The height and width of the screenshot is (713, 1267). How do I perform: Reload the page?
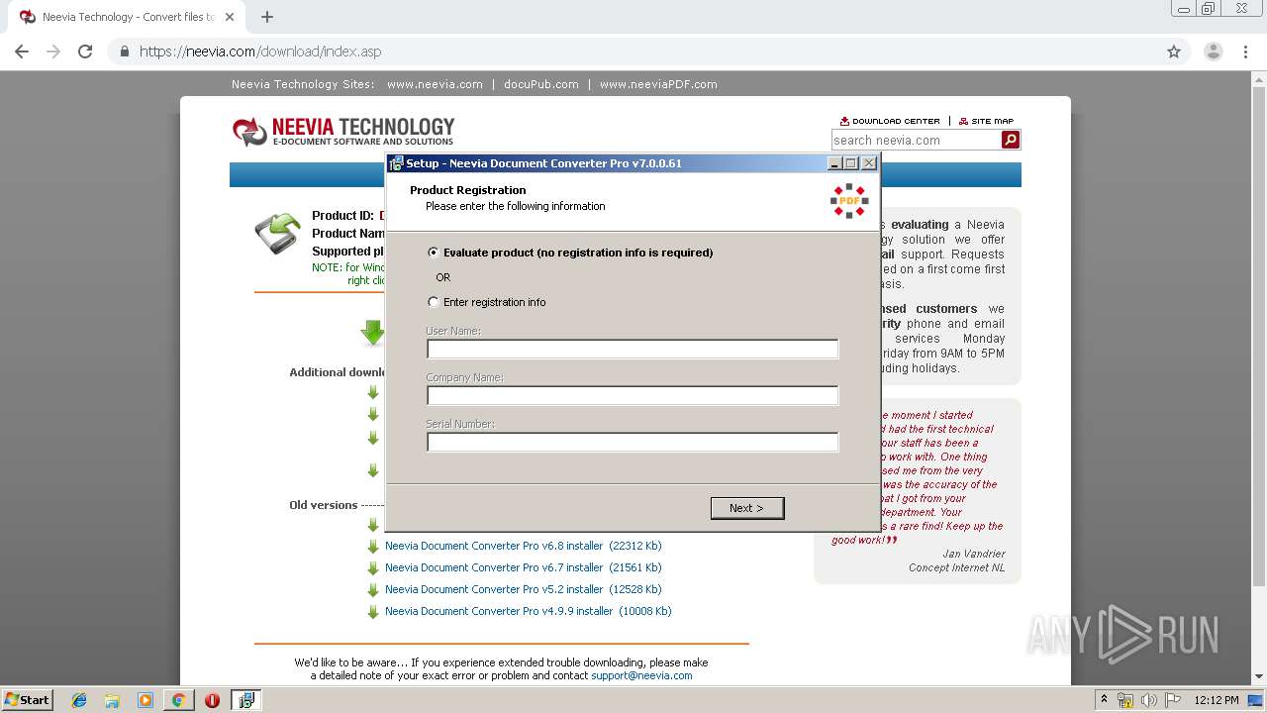(x=85, y=51)
